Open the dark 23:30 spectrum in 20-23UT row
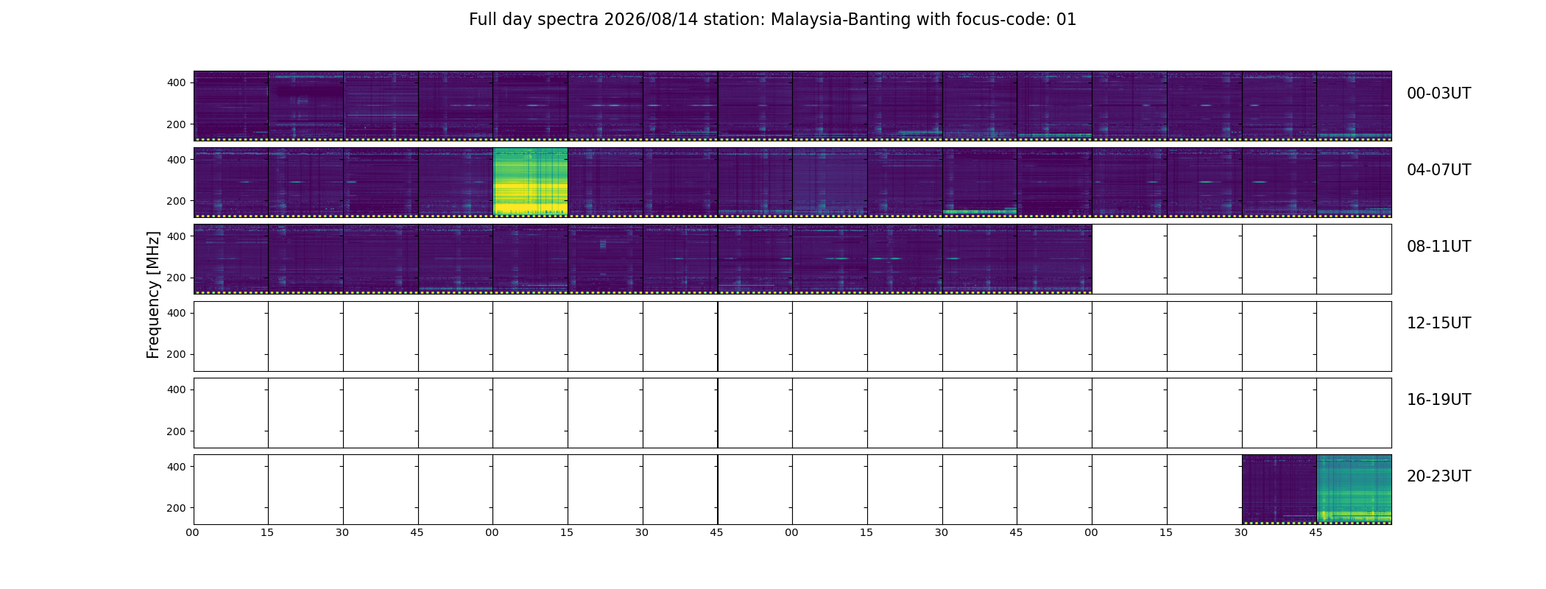This screenshot has height=589, width=1546. (1279, 489)
